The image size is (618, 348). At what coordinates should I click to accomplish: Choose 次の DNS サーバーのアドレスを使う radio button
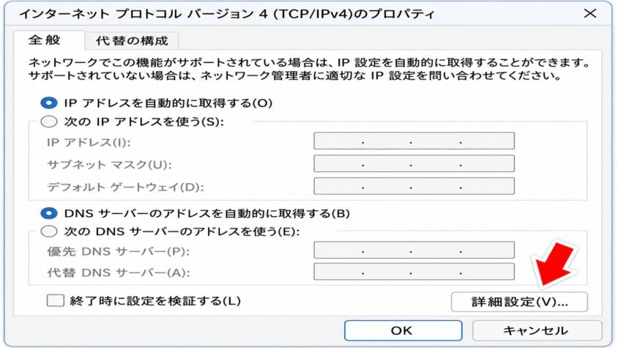(x=49, y=232)
